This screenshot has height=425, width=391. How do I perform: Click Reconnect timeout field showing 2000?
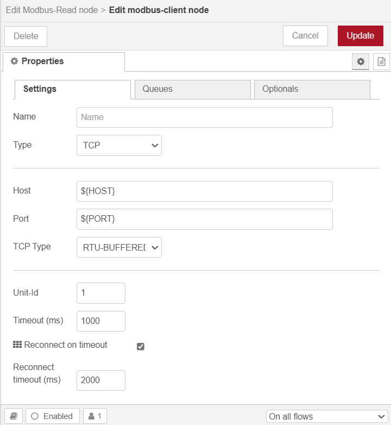pos(100,380)
